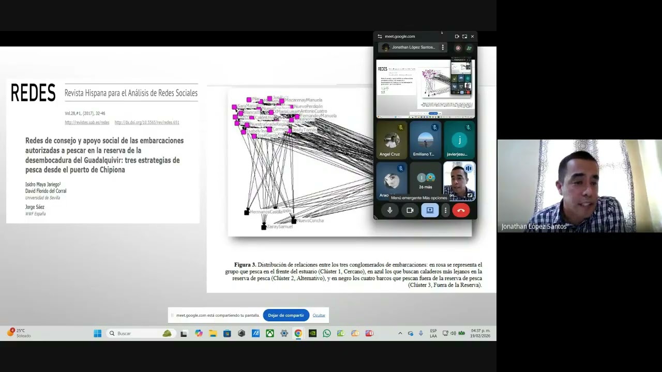Click the Jonathan López Santos name header
Viewport: 662px width, 372px height.
pos(413,48)
